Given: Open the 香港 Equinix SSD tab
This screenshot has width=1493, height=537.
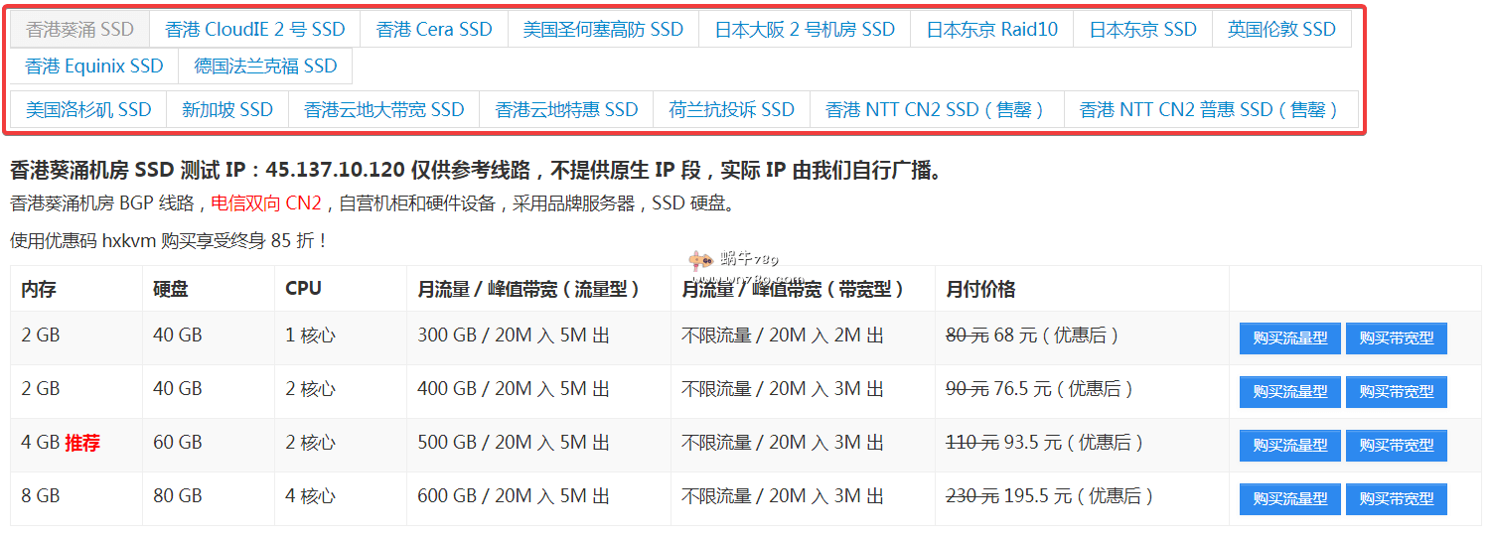Looking at the screenshot, I should coord(94,67).
